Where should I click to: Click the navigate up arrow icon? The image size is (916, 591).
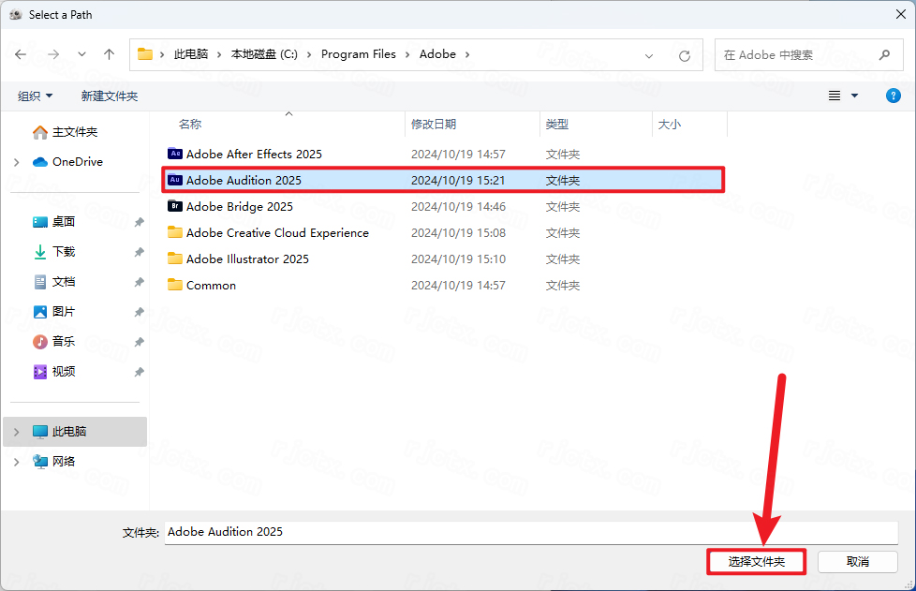point(108,54)
